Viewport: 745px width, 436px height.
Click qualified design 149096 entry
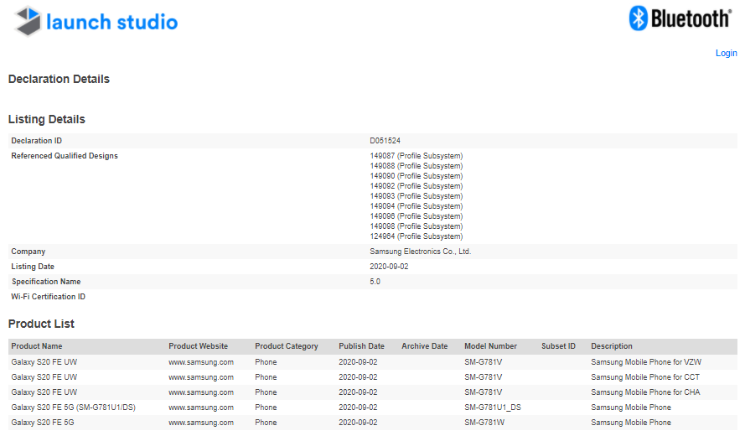[x=416, y=215]
